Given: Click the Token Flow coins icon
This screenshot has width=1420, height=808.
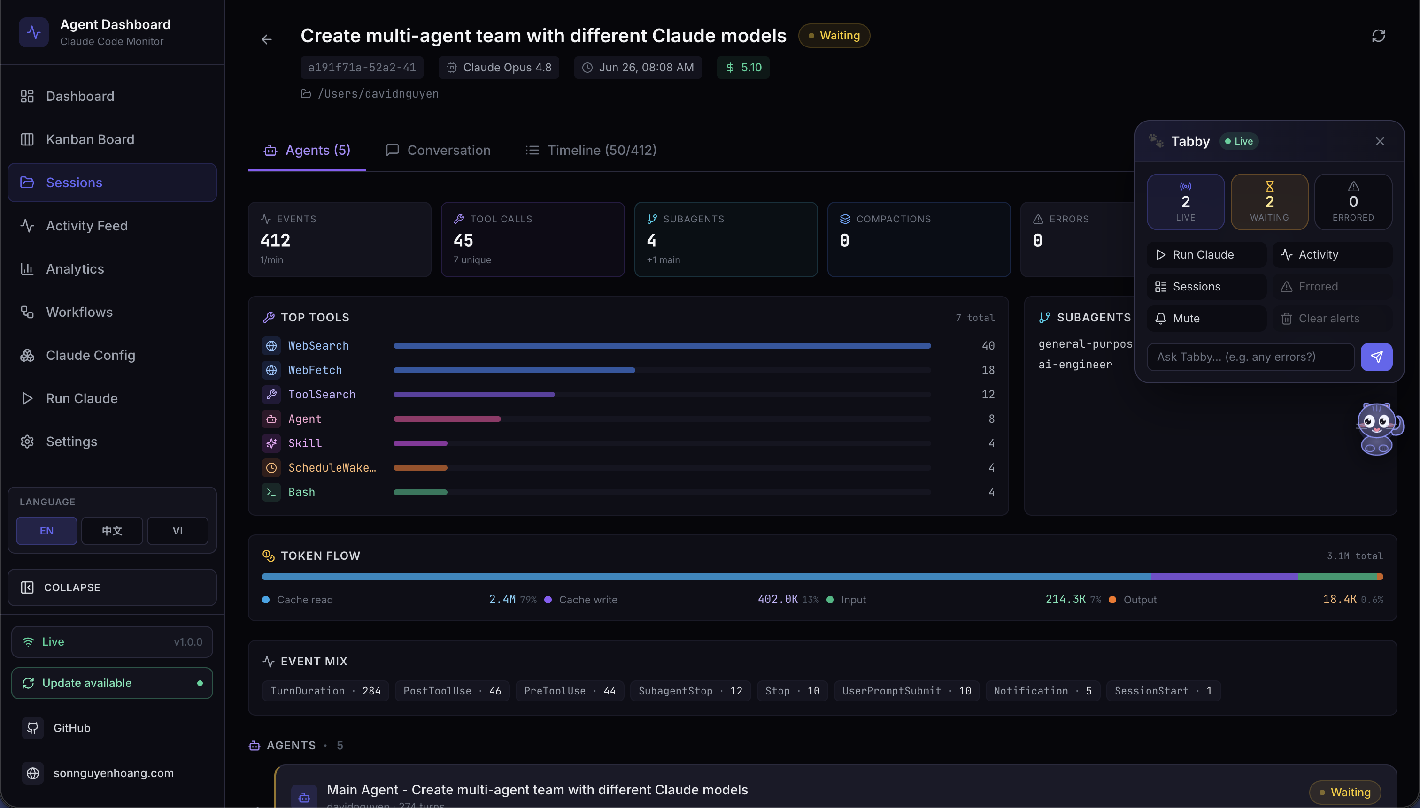Looking at the screenshot, I should point(269,556).
